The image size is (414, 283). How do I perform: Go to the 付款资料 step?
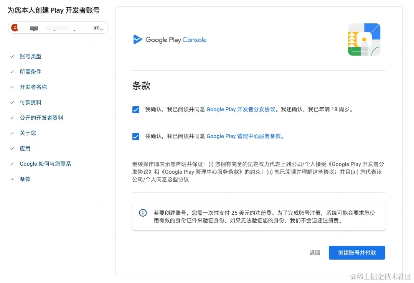[30, 102]
